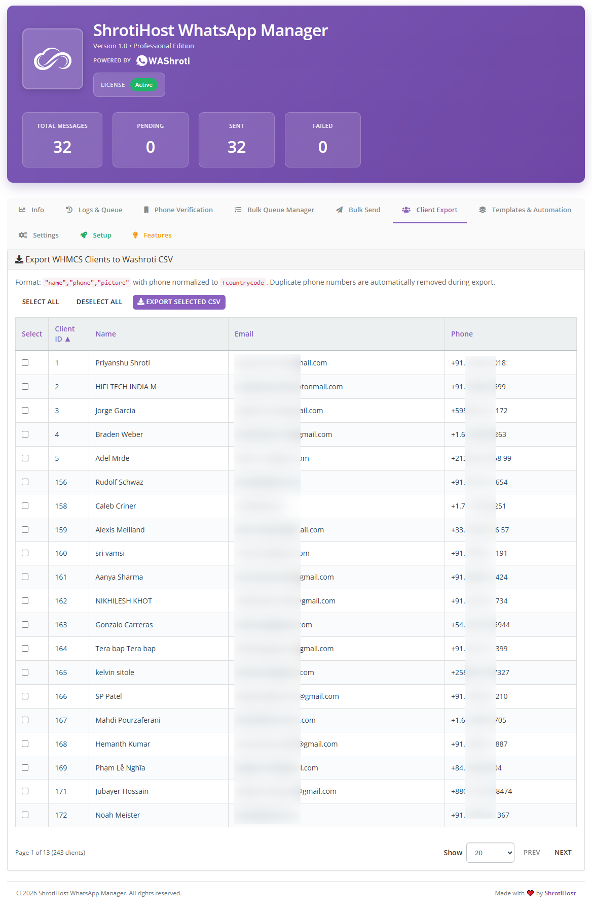The width and height of the screenshot is (592, 909).
Task: Click the ShrotiHost cloud logo icon
Action: 53,59
